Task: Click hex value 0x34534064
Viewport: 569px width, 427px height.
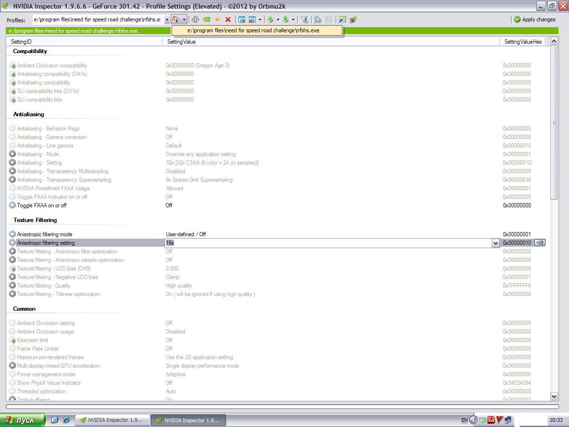Action: tap(517, 383)
